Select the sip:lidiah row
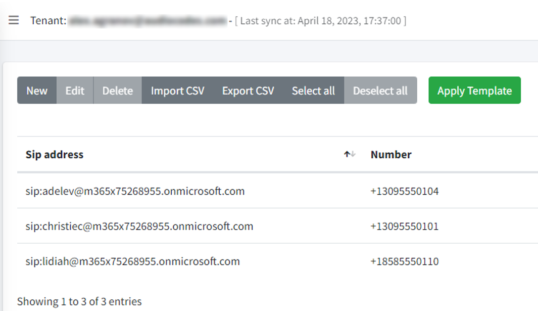 pos(277,261)
